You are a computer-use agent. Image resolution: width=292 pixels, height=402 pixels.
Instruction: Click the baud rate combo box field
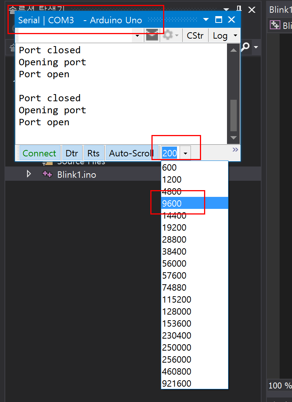click(170, 153)
